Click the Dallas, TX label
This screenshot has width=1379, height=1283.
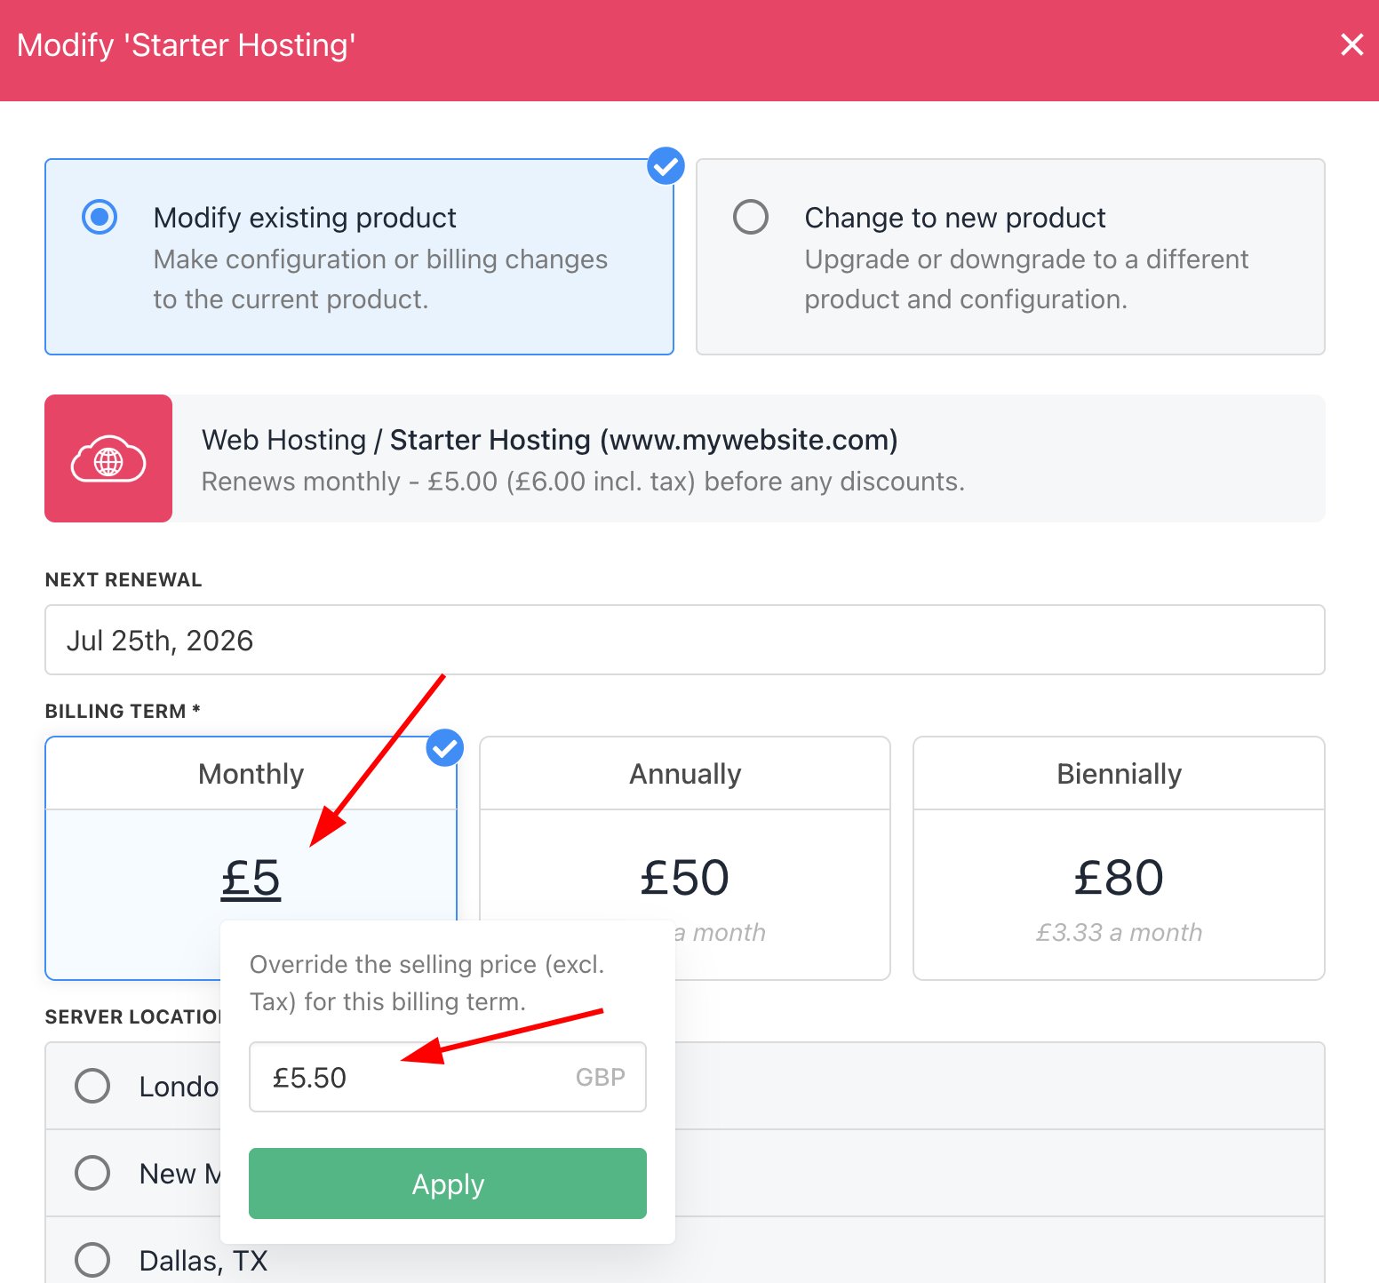point(203,1261)
